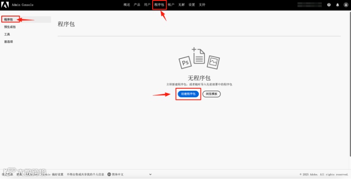351x179 pixels.
Task: Click the 浏览模板 button
Action: (211, 94)
